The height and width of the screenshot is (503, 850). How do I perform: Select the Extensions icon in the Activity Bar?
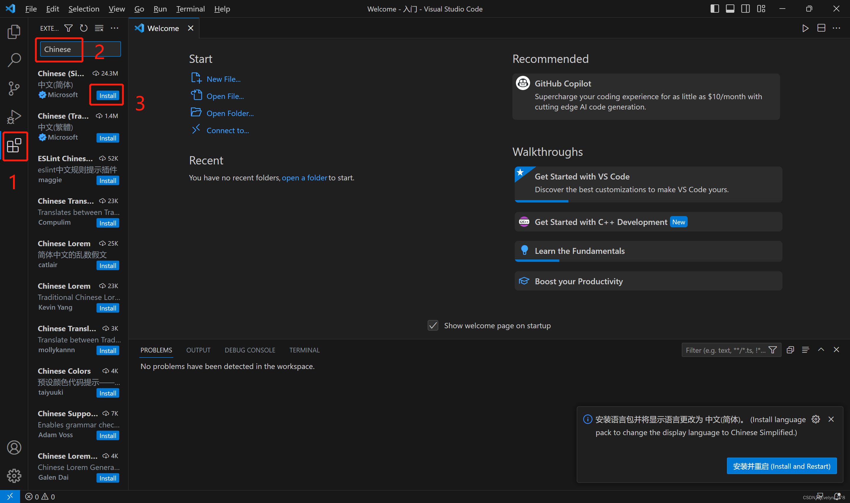[15, 146]
